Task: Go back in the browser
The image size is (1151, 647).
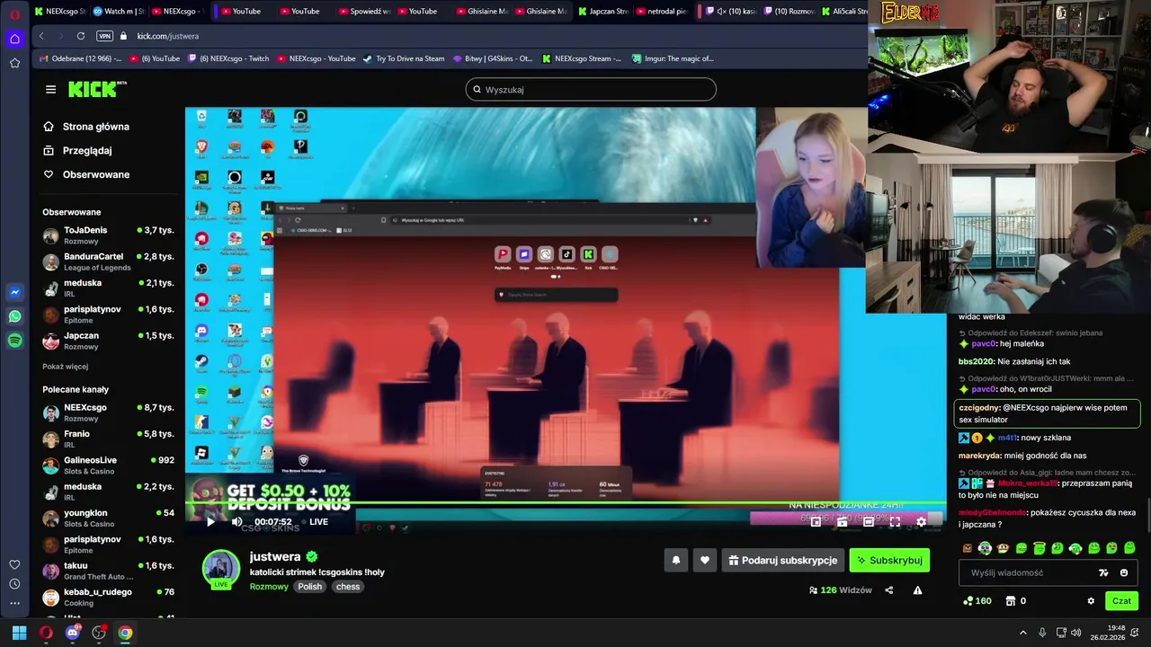Action: tap(41, 36)
